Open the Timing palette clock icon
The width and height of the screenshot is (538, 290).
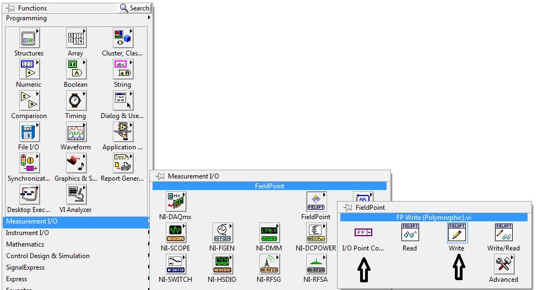[x=76, y=101]
